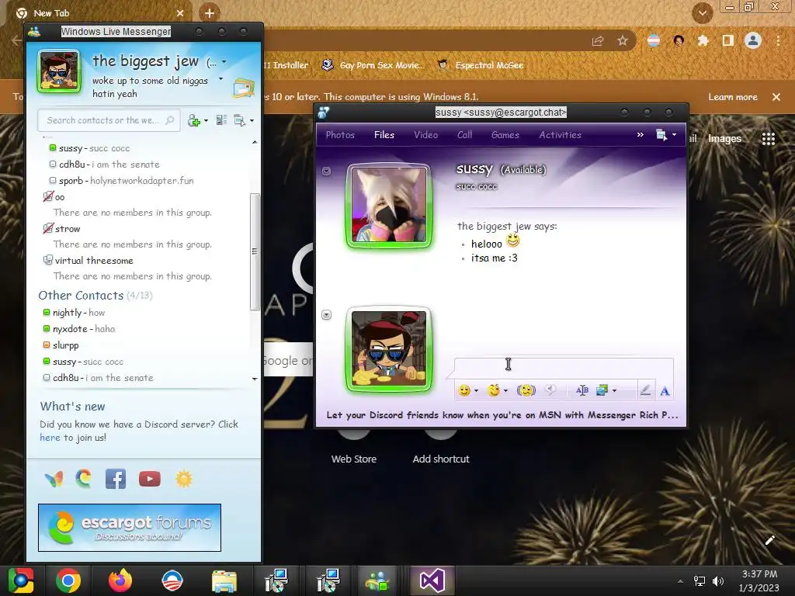Click the Show menu icon in Messenger main window
Viewport: 795px width, 596px height.
(239, 120)
